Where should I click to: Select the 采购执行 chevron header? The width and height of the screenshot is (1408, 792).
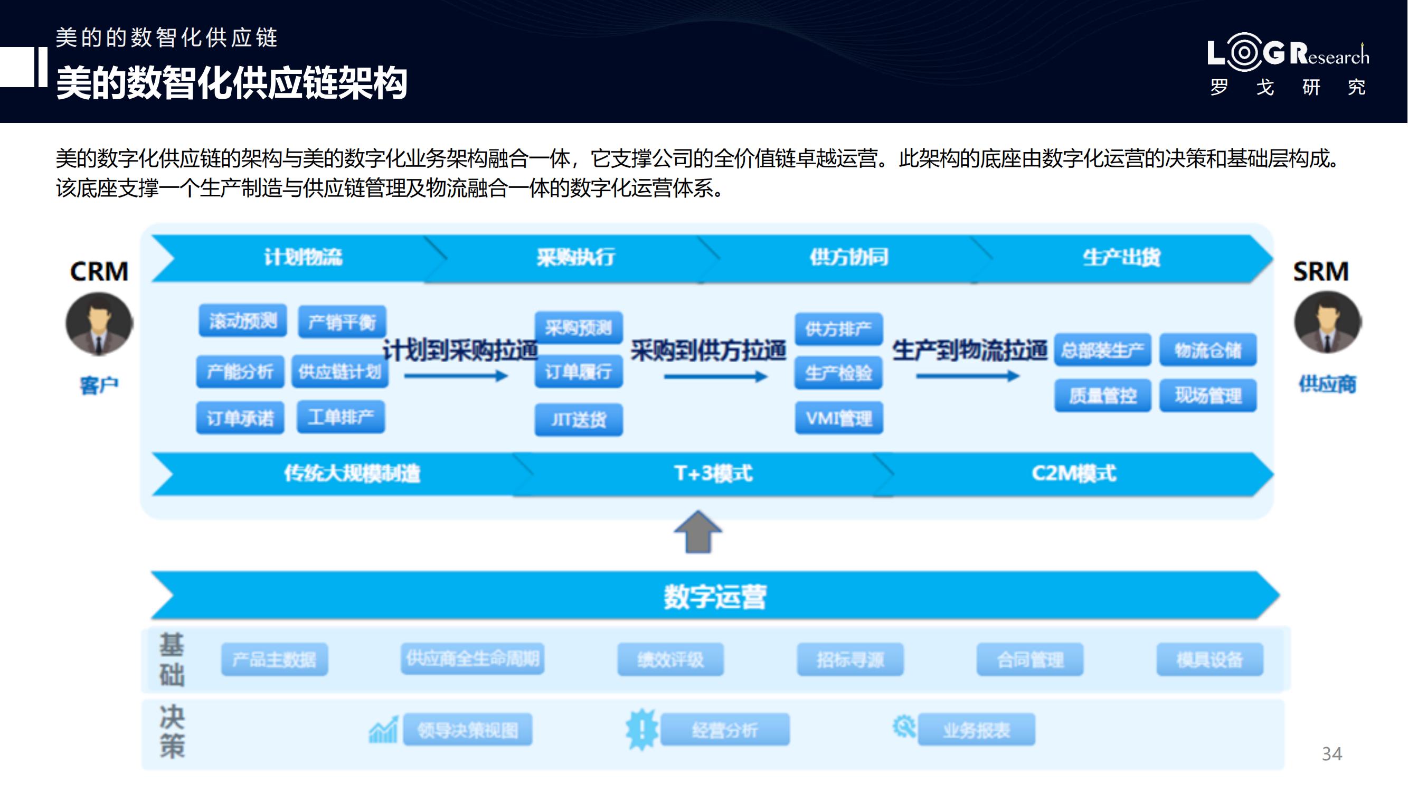572,258
